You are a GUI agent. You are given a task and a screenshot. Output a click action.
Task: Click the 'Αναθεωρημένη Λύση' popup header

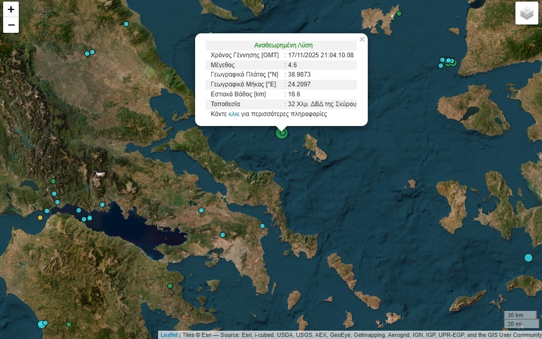point(283,45)
